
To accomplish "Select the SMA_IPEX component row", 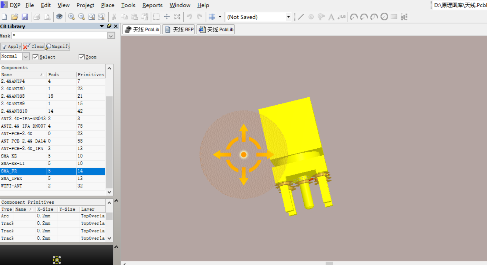I will (53, 178).
